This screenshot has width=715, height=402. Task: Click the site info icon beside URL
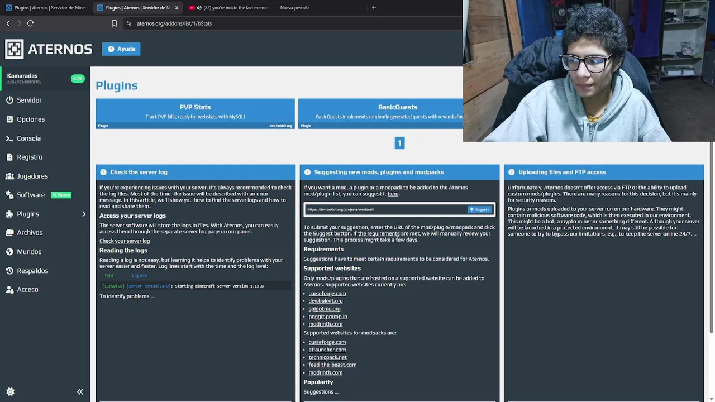click(128, 23)
